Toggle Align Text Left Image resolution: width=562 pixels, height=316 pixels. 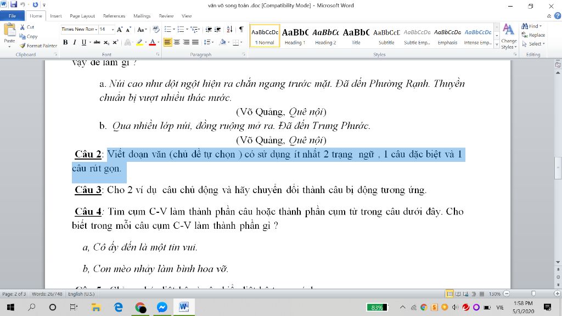(x=167, y=42)
